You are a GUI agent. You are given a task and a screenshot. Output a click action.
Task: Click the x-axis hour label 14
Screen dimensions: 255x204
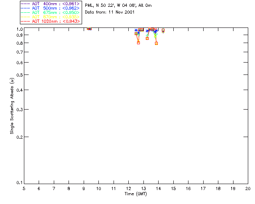(159, 188)
